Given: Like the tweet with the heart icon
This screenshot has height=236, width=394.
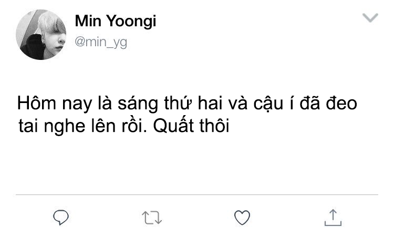Looking at the screenshot, I should 242,218.
